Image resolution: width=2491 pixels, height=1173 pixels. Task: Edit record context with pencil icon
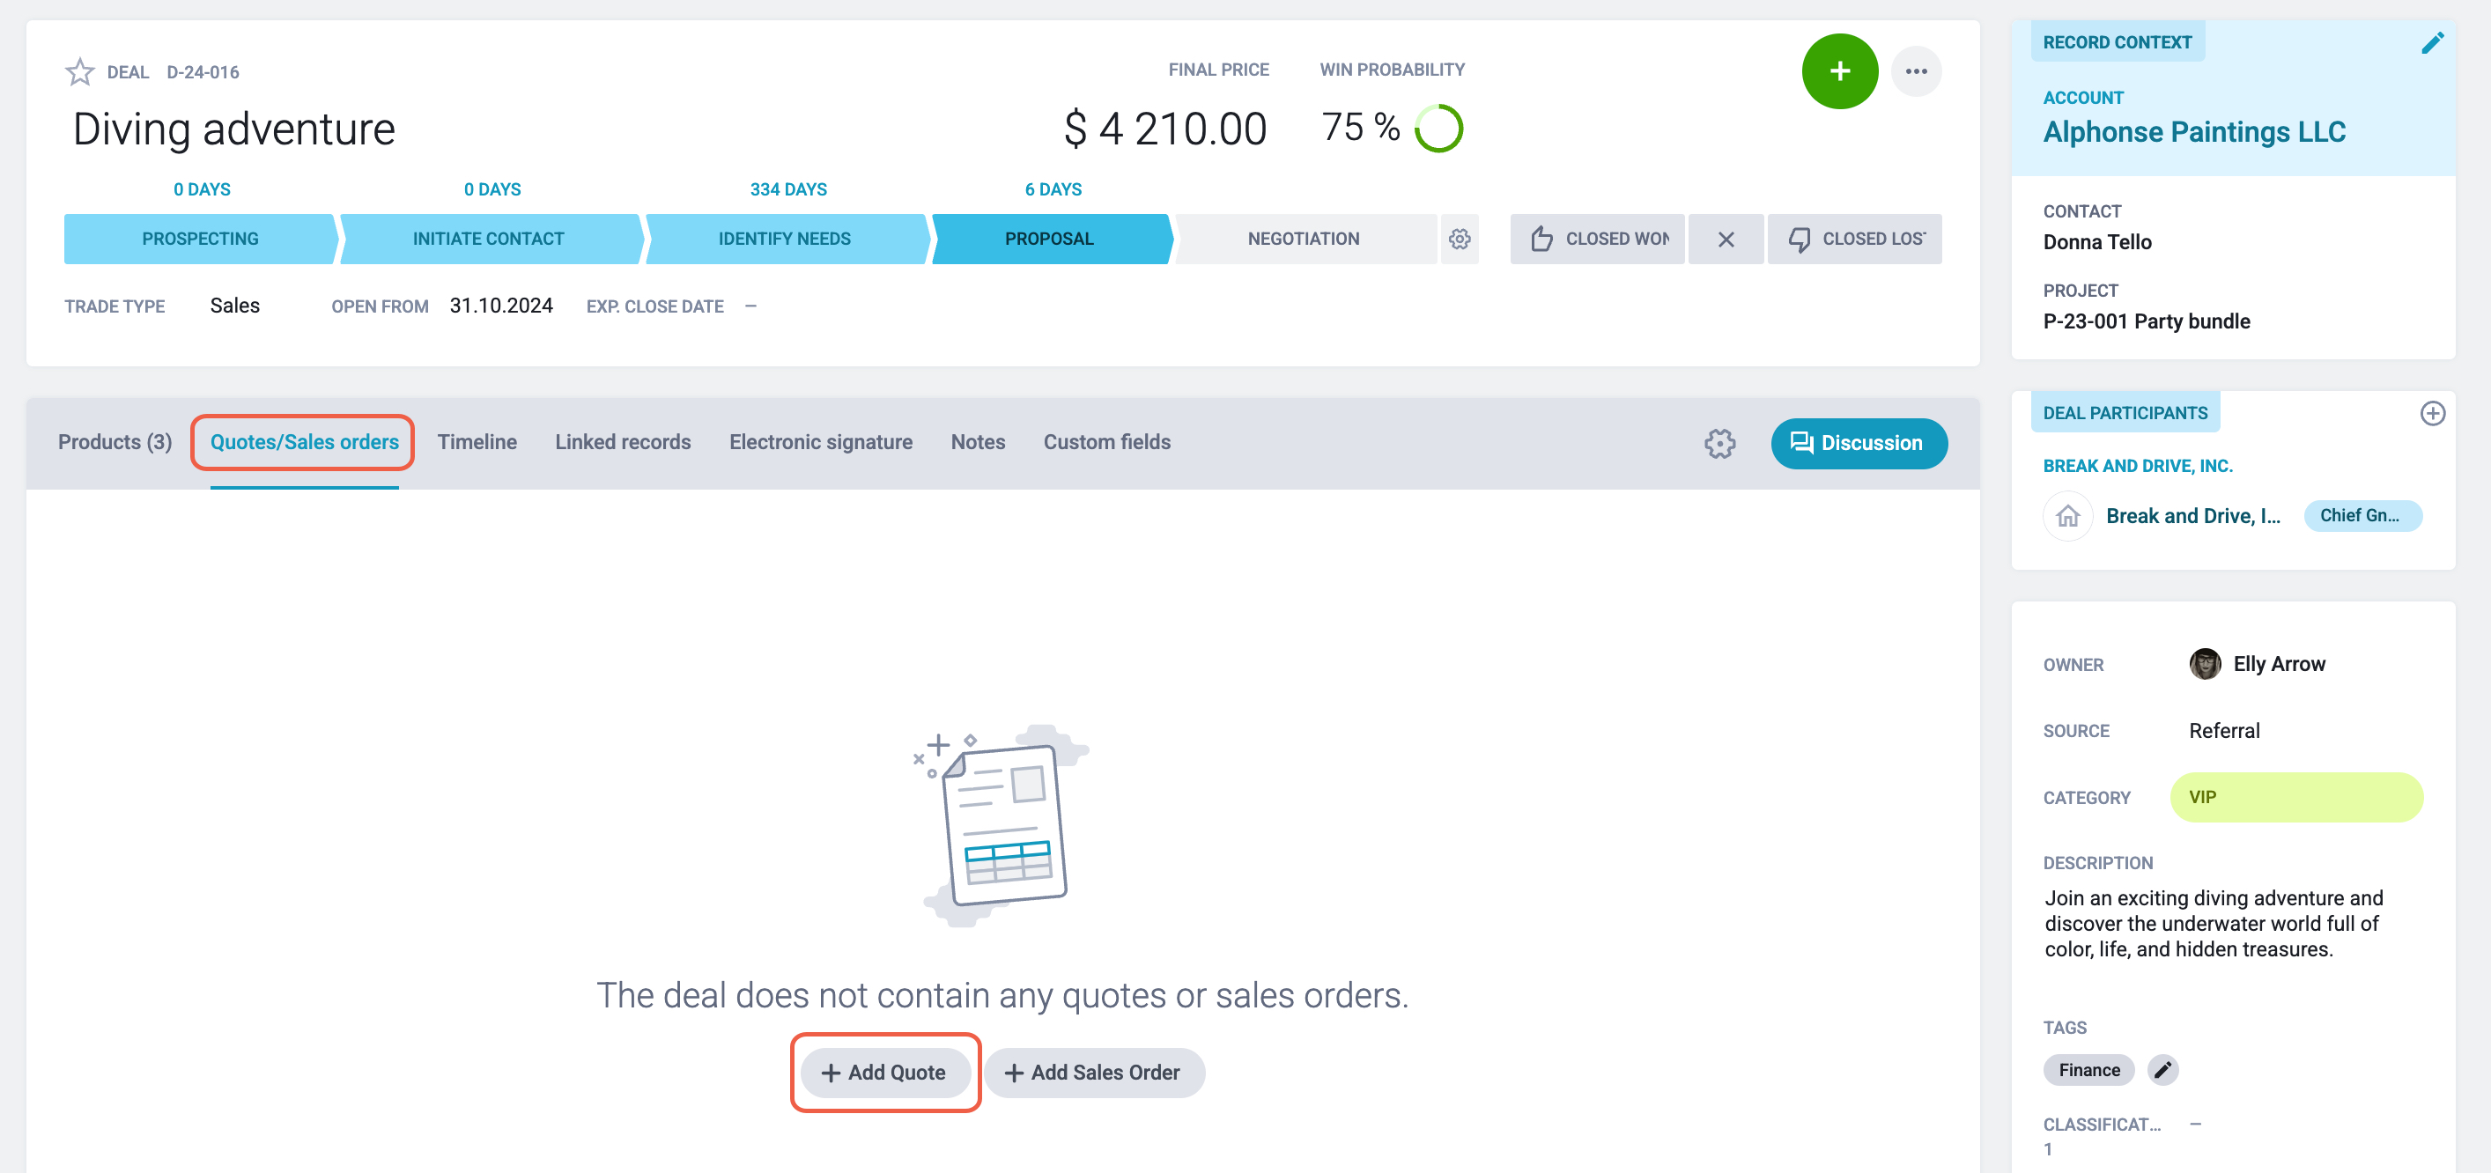tap(2432, 42)
